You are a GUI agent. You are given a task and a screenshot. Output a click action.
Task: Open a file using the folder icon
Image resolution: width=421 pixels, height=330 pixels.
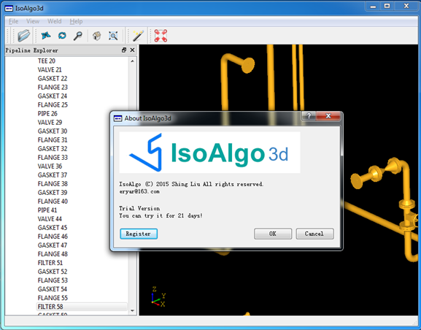point(24,36)
